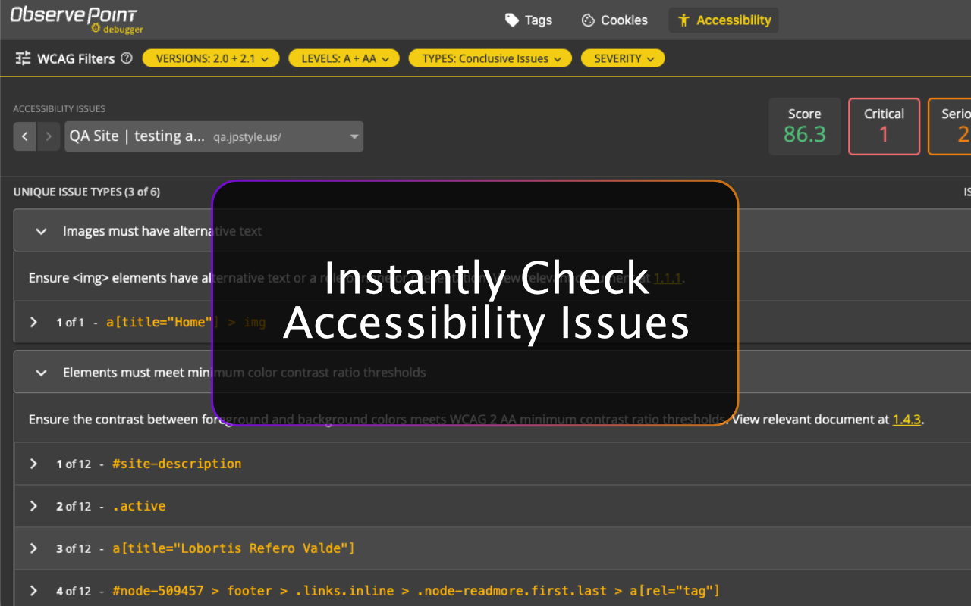This screenshot has height=606, width=971.
Task: Open the 1.4.3 WCAG document link
Action: coord(907,419)
